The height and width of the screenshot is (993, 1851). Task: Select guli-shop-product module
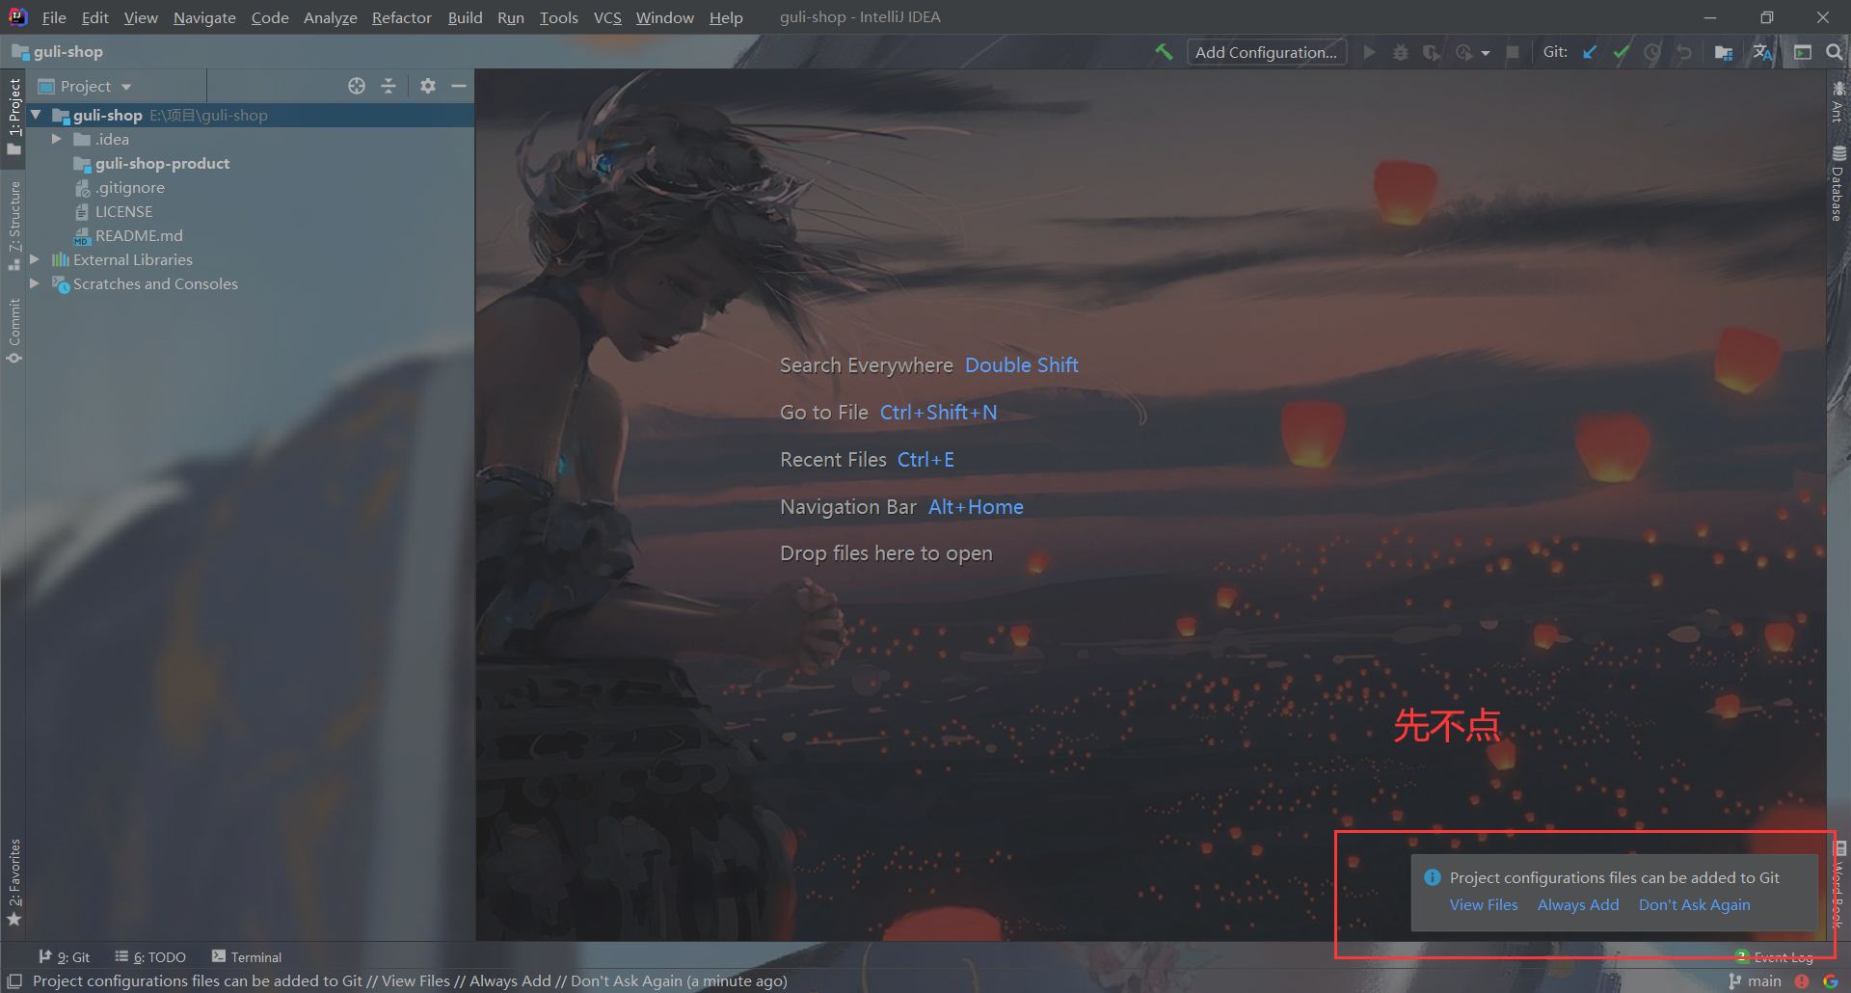162,163
